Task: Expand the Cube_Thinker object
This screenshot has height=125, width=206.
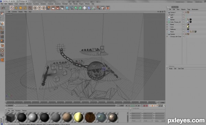Action: coord(167,22)
